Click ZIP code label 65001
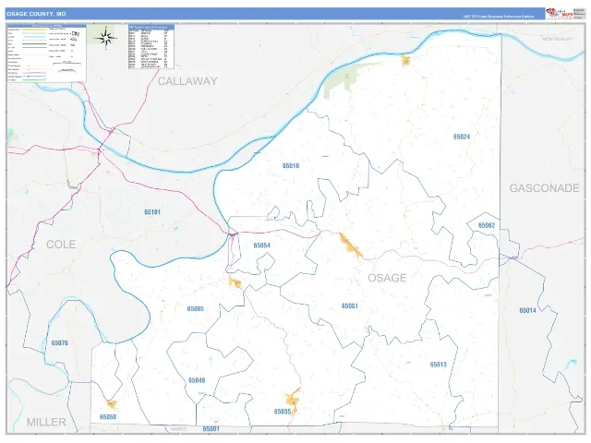Viewport: 591px width, 443px height. pos(211,429)
